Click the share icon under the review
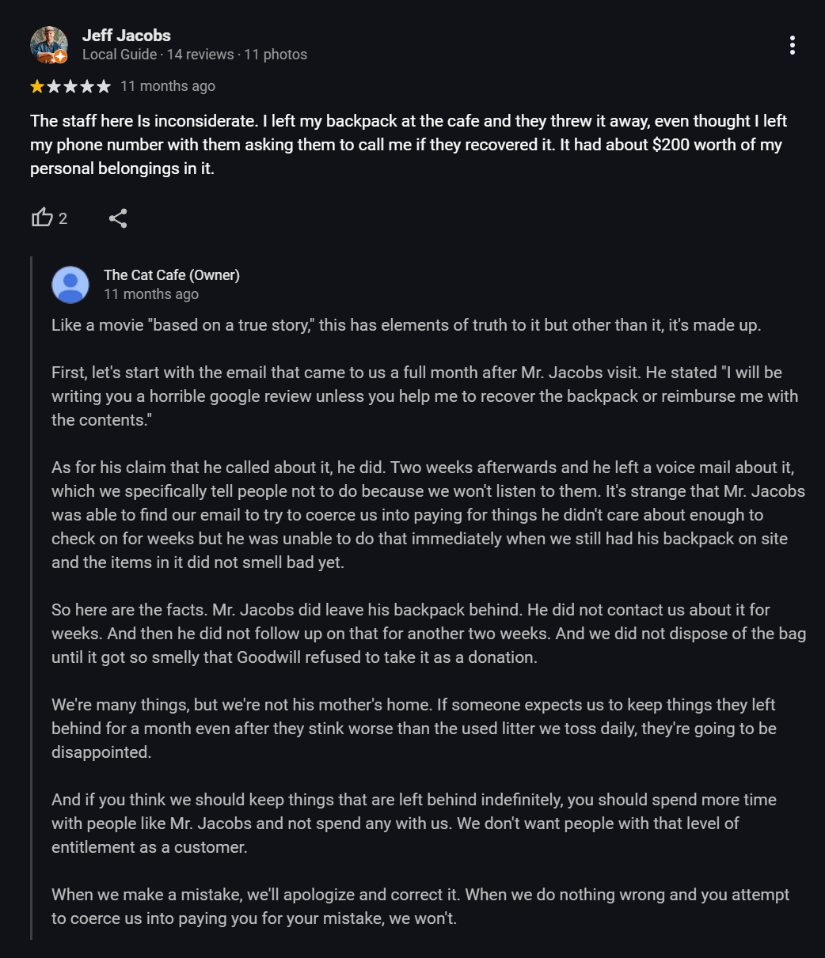Image resolution: width=825 pixels, height=958 pixels. pyautogui.click(x=118, y=218)
